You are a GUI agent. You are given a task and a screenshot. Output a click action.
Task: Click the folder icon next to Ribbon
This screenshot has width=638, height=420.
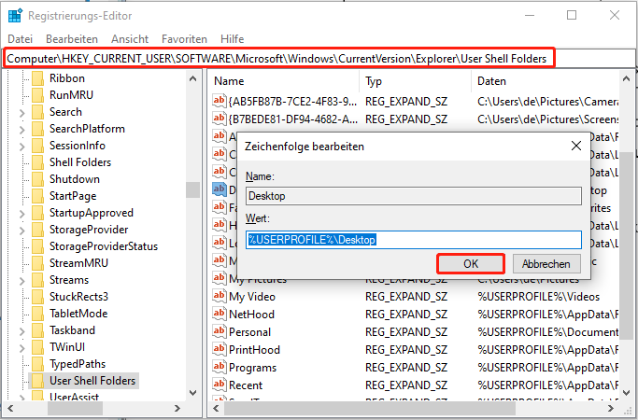pos(37,78)
